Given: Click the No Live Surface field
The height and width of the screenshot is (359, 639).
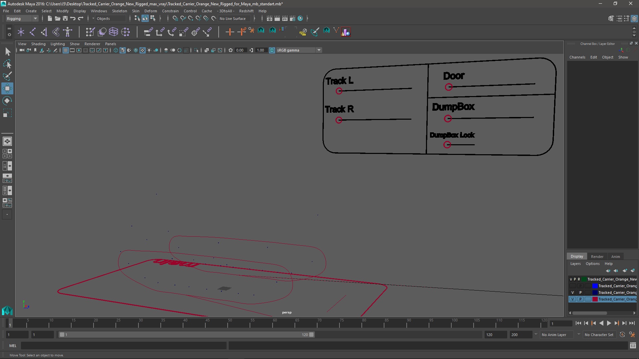Looking at the screenshot, I should tap(234, 19).
